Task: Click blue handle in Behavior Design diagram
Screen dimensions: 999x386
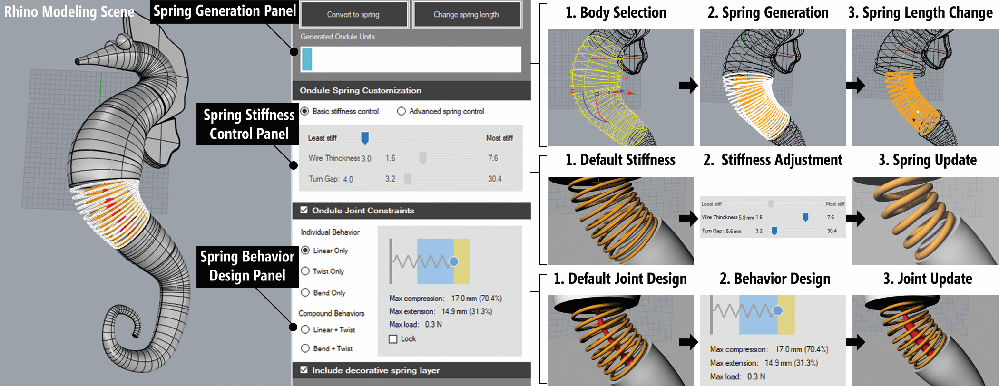Action: tap(778, 310)
